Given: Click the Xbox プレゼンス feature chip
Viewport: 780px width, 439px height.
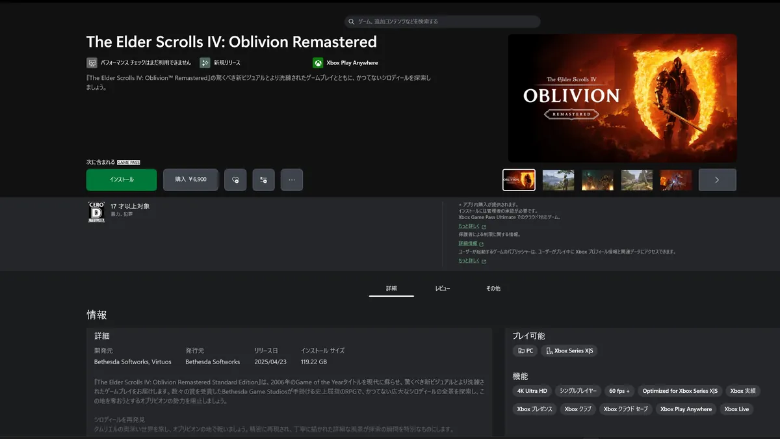Looking at the screenshot, I should point(534,409).
